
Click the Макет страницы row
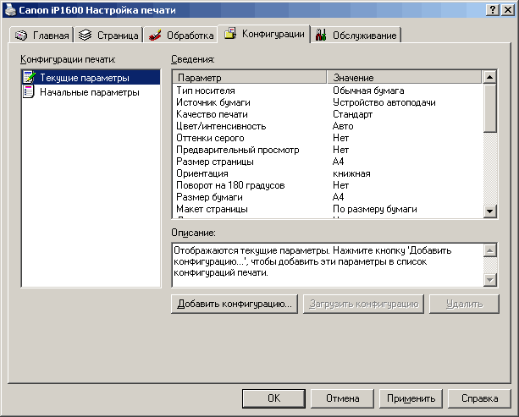328,209
